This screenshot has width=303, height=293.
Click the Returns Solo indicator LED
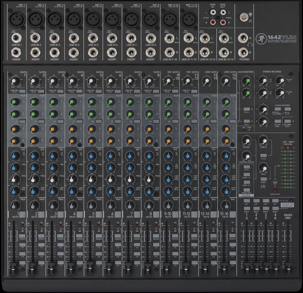pyautogui.click(x=294, y=121)
